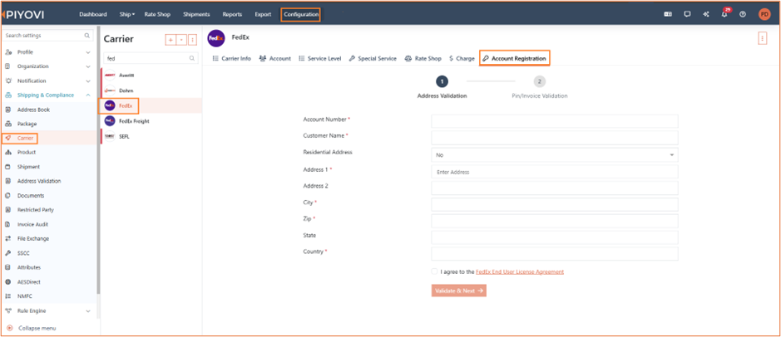Open dropdown arrow beside add carrier button
Screen dimensions: 781x337
coord(182,39)
